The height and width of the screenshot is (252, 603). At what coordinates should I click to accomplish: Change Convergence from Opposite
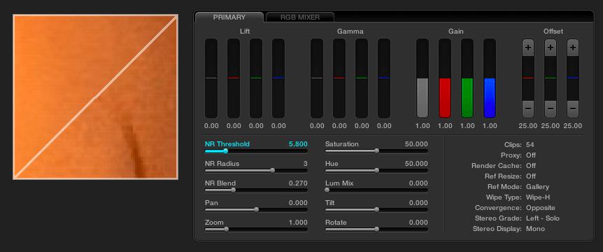[x=540, y=208]
